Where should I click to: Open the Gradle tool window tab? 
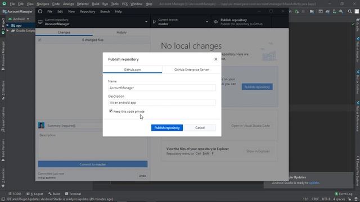coord(358,25)
